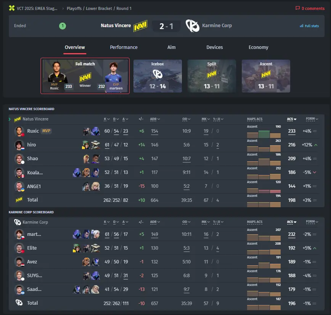Click Saad's player avatar
This screenshot has height=315, width=331.
tap(19, 289)
